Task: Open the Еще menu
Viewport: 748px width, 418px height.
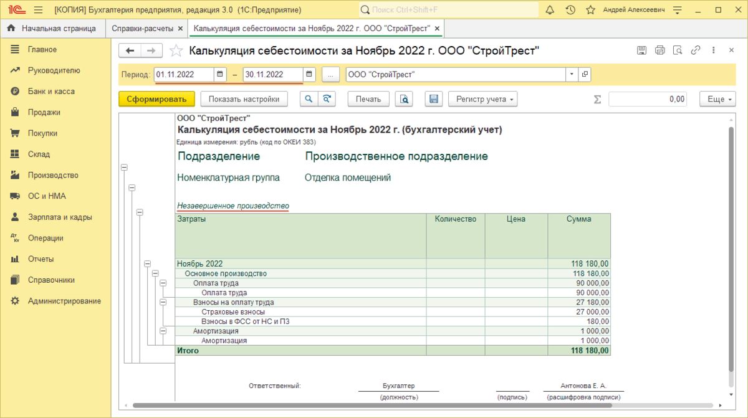Action: point(717,99)
